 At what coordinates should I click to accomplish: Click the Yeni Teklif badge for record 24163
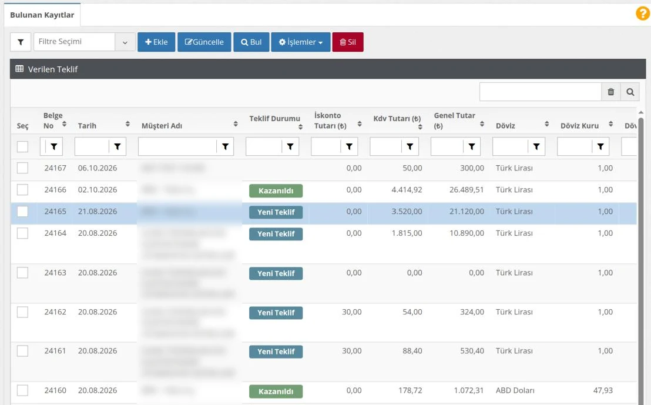point(276,273)
